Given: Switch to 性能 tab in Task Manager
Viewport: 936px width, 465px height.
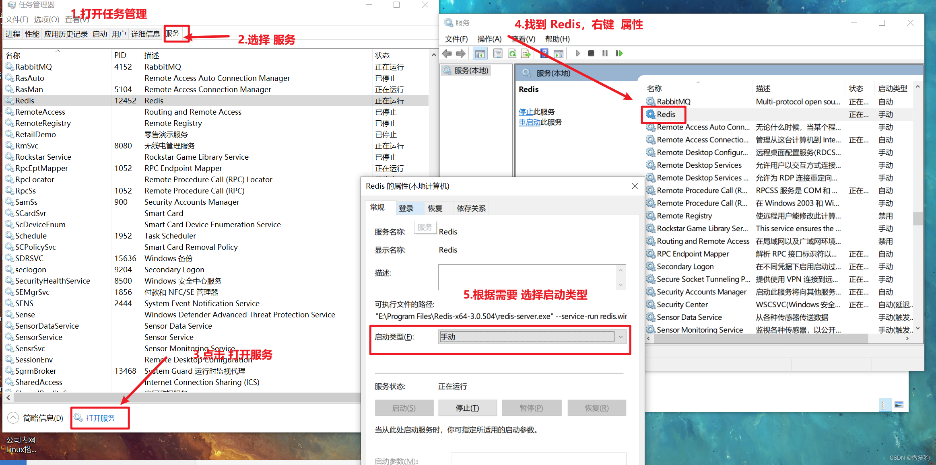Looking at the screenshot, I should pos(32,34).
